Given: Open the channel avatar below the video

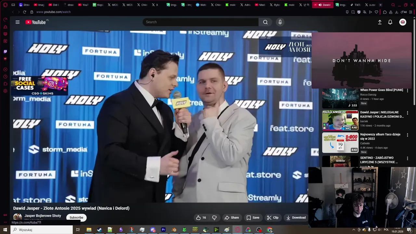Looking at the screenshot, I should pos(18,217).
